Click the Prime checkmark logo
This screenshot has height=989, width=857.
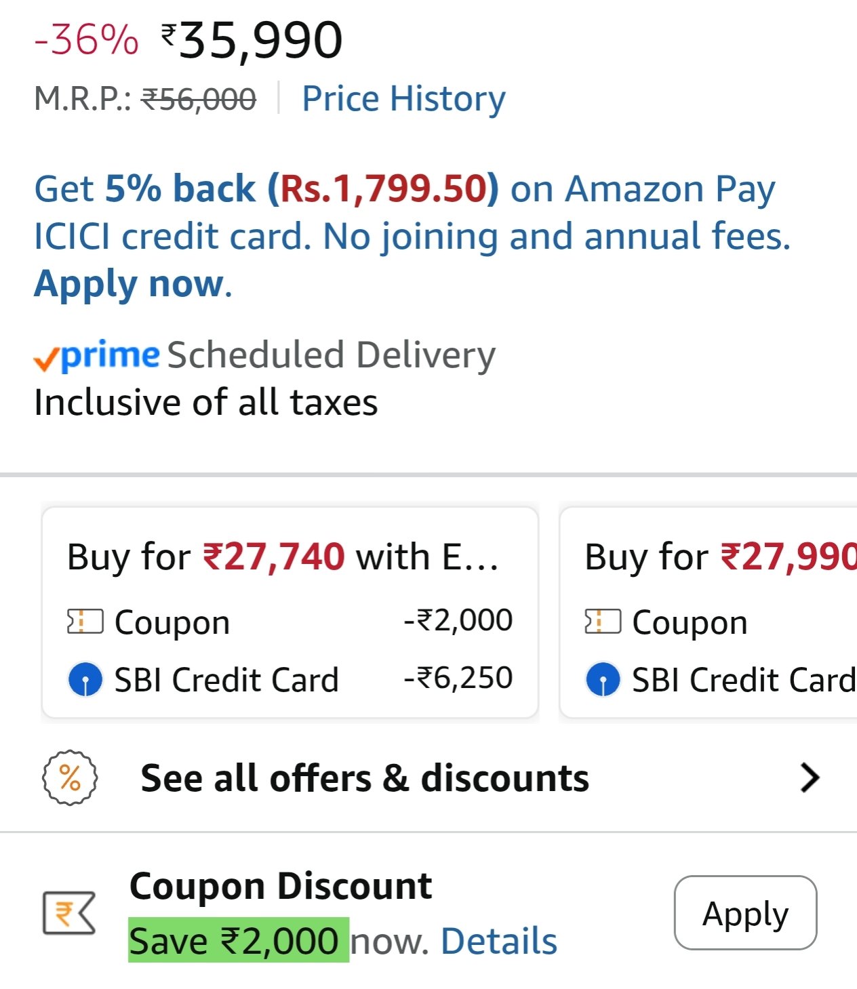pyautogui.click(x=97, y=355)
